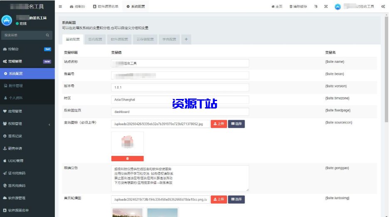Click the {$site.lunboimg} variable text
Image resolution: width=389 pixels, height=217 pixels.
tap(337, 198)
